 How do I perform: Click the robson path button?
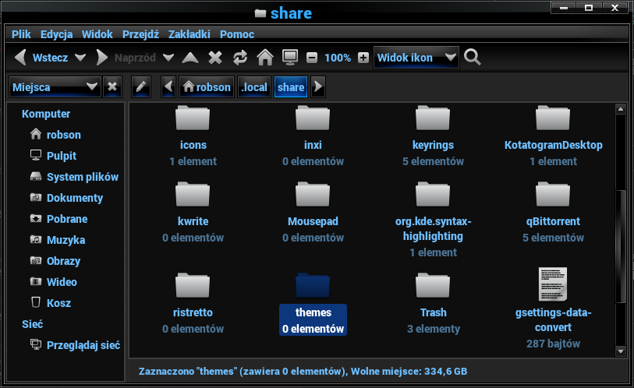point(207,87)
